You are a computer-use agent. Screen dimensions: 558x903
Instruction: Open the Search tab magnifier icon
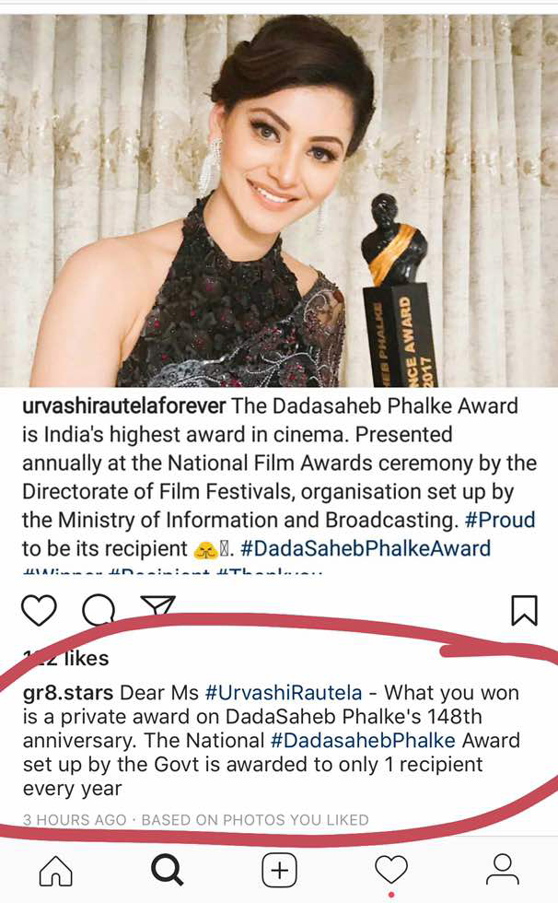(167, 870)
